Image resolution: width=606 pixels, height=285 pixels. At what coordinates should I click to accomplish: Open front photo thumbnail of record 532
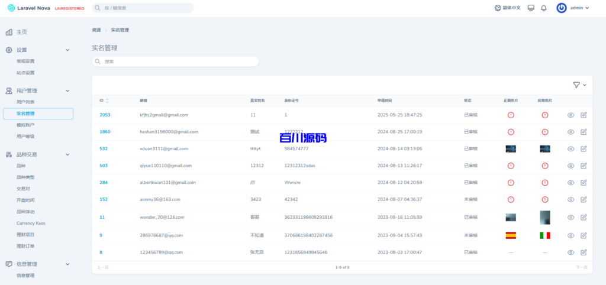coord(511,148)
